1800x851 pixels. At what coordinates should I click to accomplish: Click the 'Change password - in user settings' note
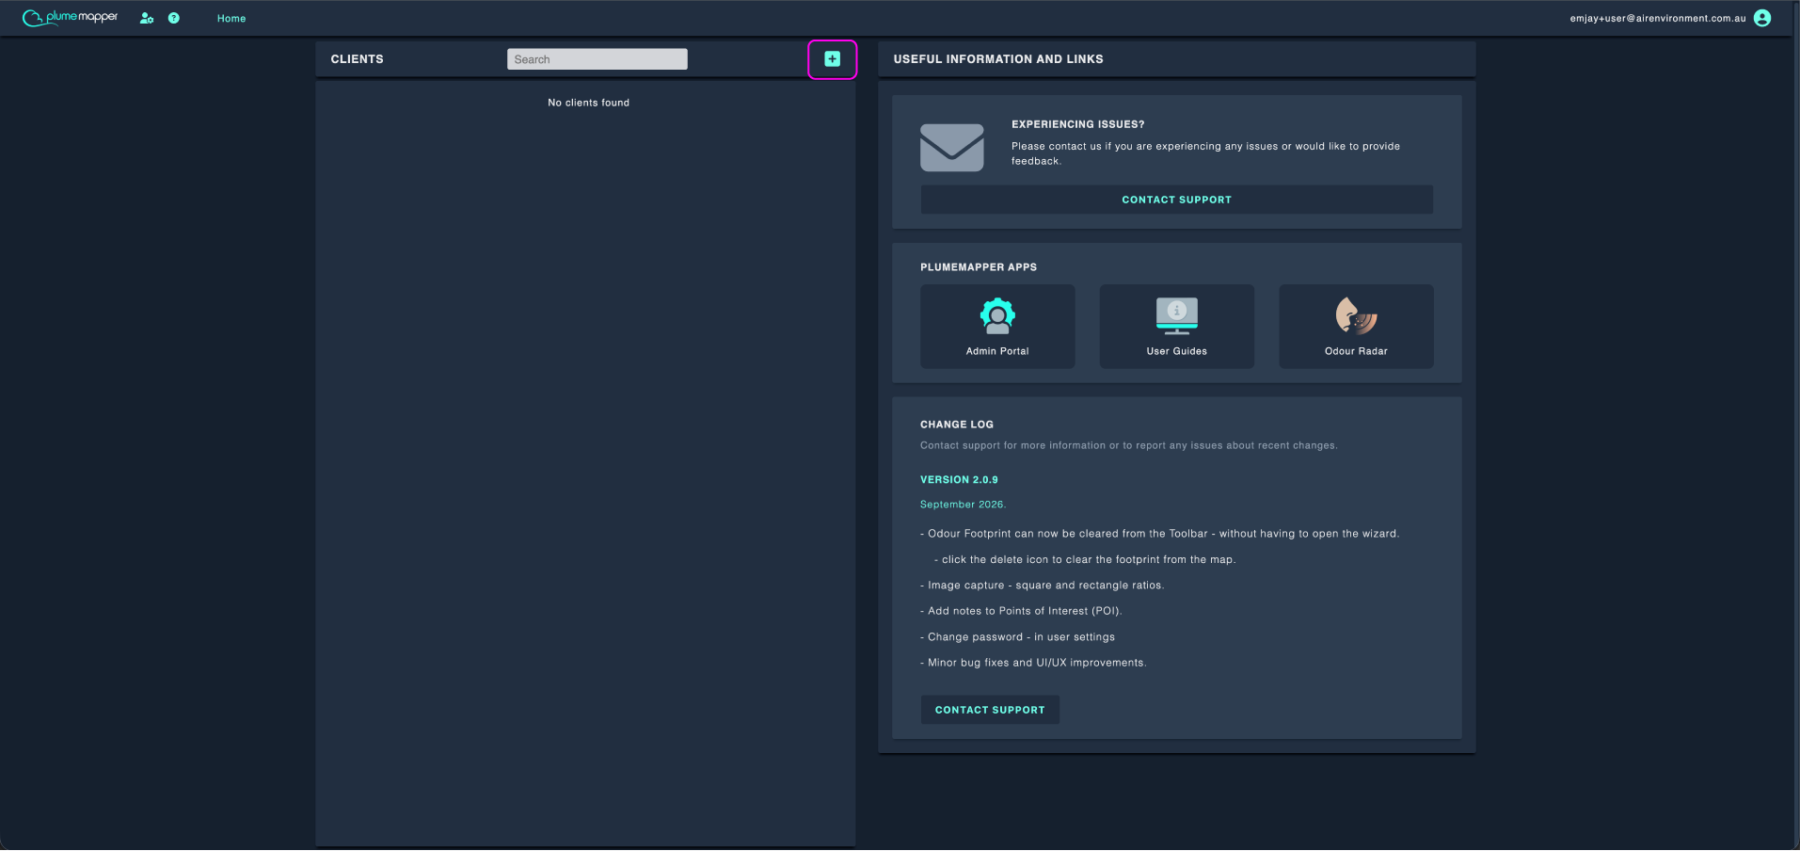pyautogui.click(x=1017, y=637)
